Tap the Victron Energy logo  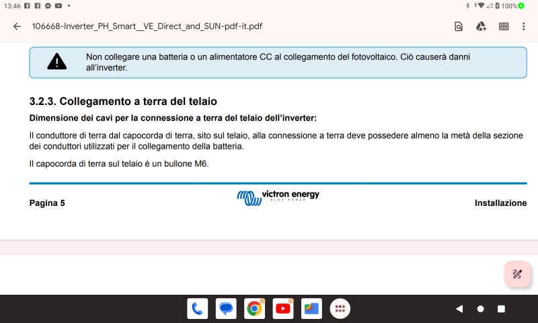tap(278, 198)
